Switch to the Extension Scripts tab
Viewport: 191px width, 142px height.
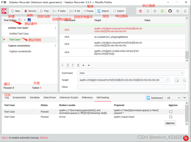[x=69, y=98]
